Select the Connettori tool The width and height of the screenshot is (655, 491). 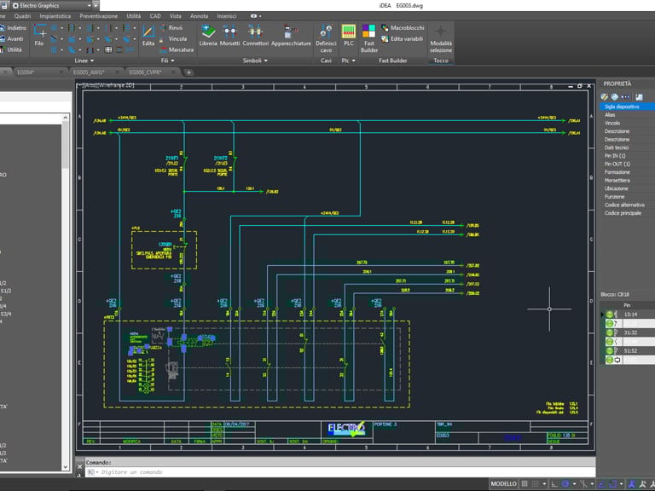(255, 34)
